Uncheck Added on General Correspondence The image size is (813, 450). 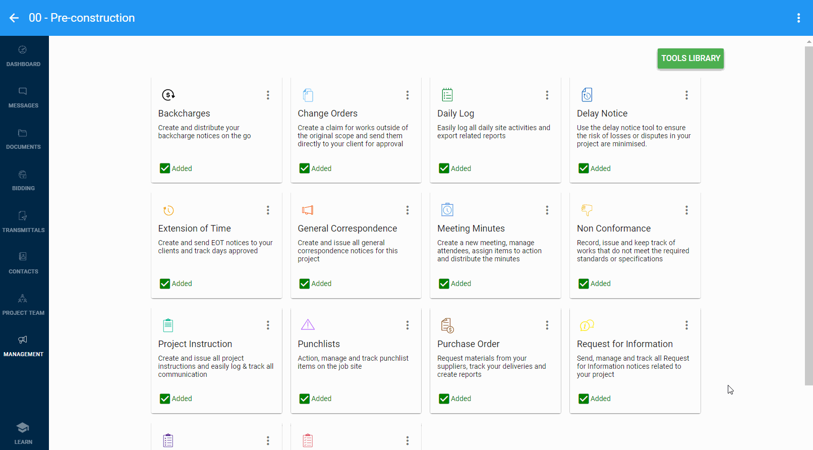coord(305,284)
